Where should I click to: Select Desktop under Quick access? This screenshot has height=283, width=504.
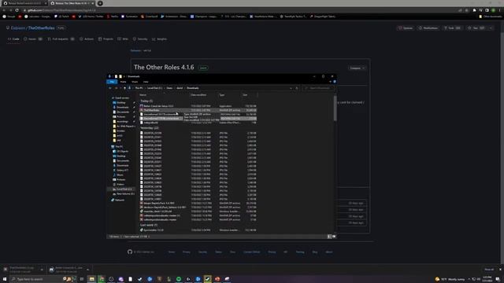click(x=121, y=103)
